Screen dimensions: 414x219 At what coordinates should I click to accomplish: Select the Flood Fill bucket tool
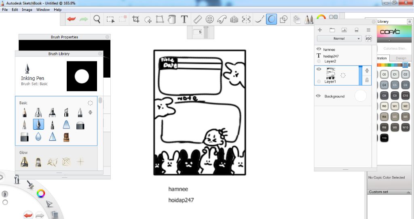point(172,19)
